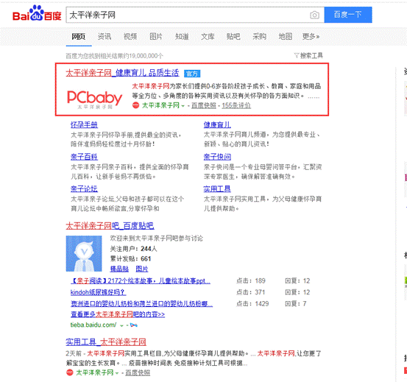The width and height of the screenshot is (407, 382).
Task: Click blue icon after tieba.baidu.com
Action: pyautogui.click(x=134, y=325)
